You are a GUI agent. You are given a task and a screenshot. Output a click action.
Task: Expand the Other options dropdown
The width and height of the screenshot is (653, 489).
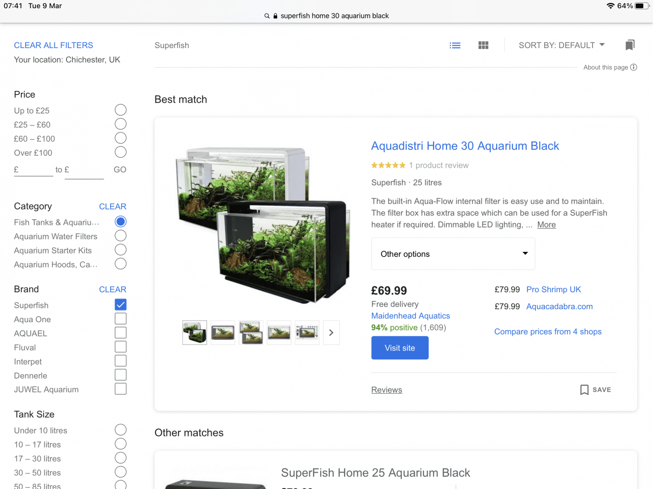click(453, 254)
